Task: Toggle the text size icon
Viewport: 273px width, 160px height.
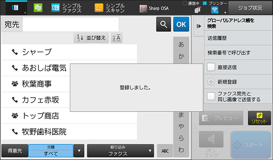Action: click(x=116, y=38)
